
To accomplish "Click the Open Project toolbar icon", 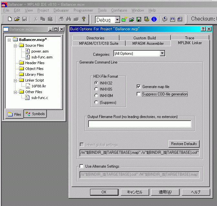I will [131, 19].
